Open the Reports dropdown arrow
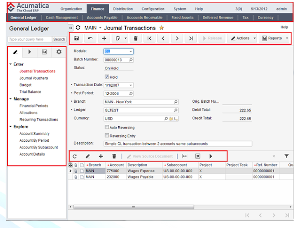The image size is (305, 228). 287,38
